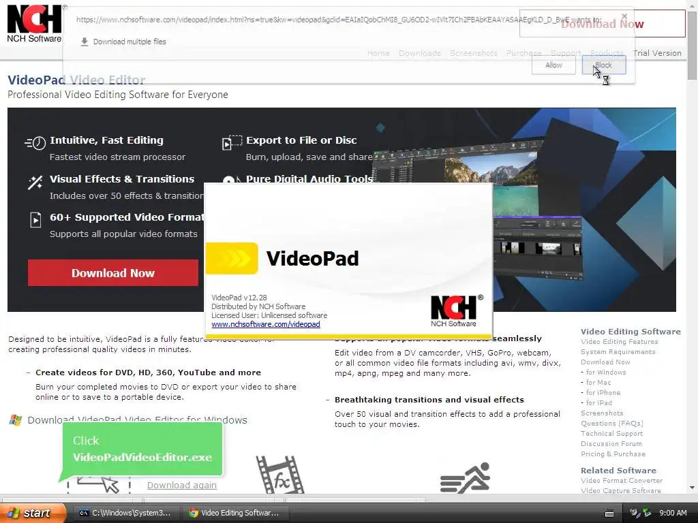The width and height of the screenshot is (698, 523).
Task: Click the Supported Video Formats file icon
Action: 35,220
